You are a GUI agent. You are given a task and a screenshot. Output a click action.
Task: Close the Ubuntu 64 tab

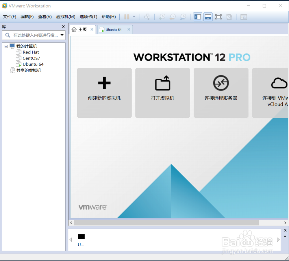(129, 29)
